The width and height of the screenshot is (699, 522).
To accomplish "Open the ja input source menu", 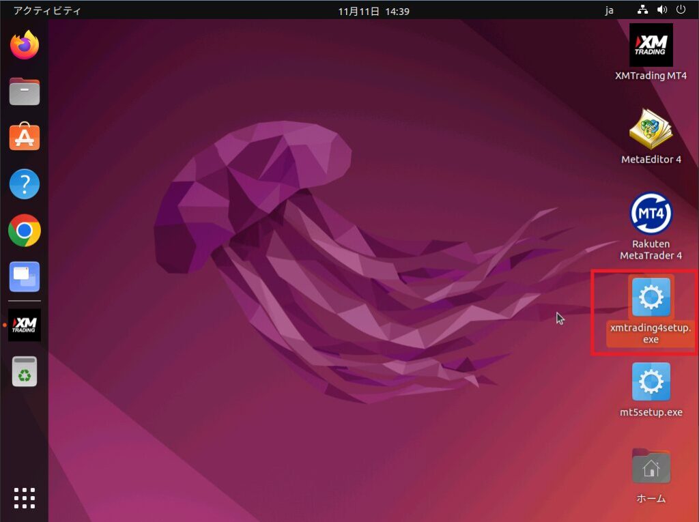I will 609,10.
